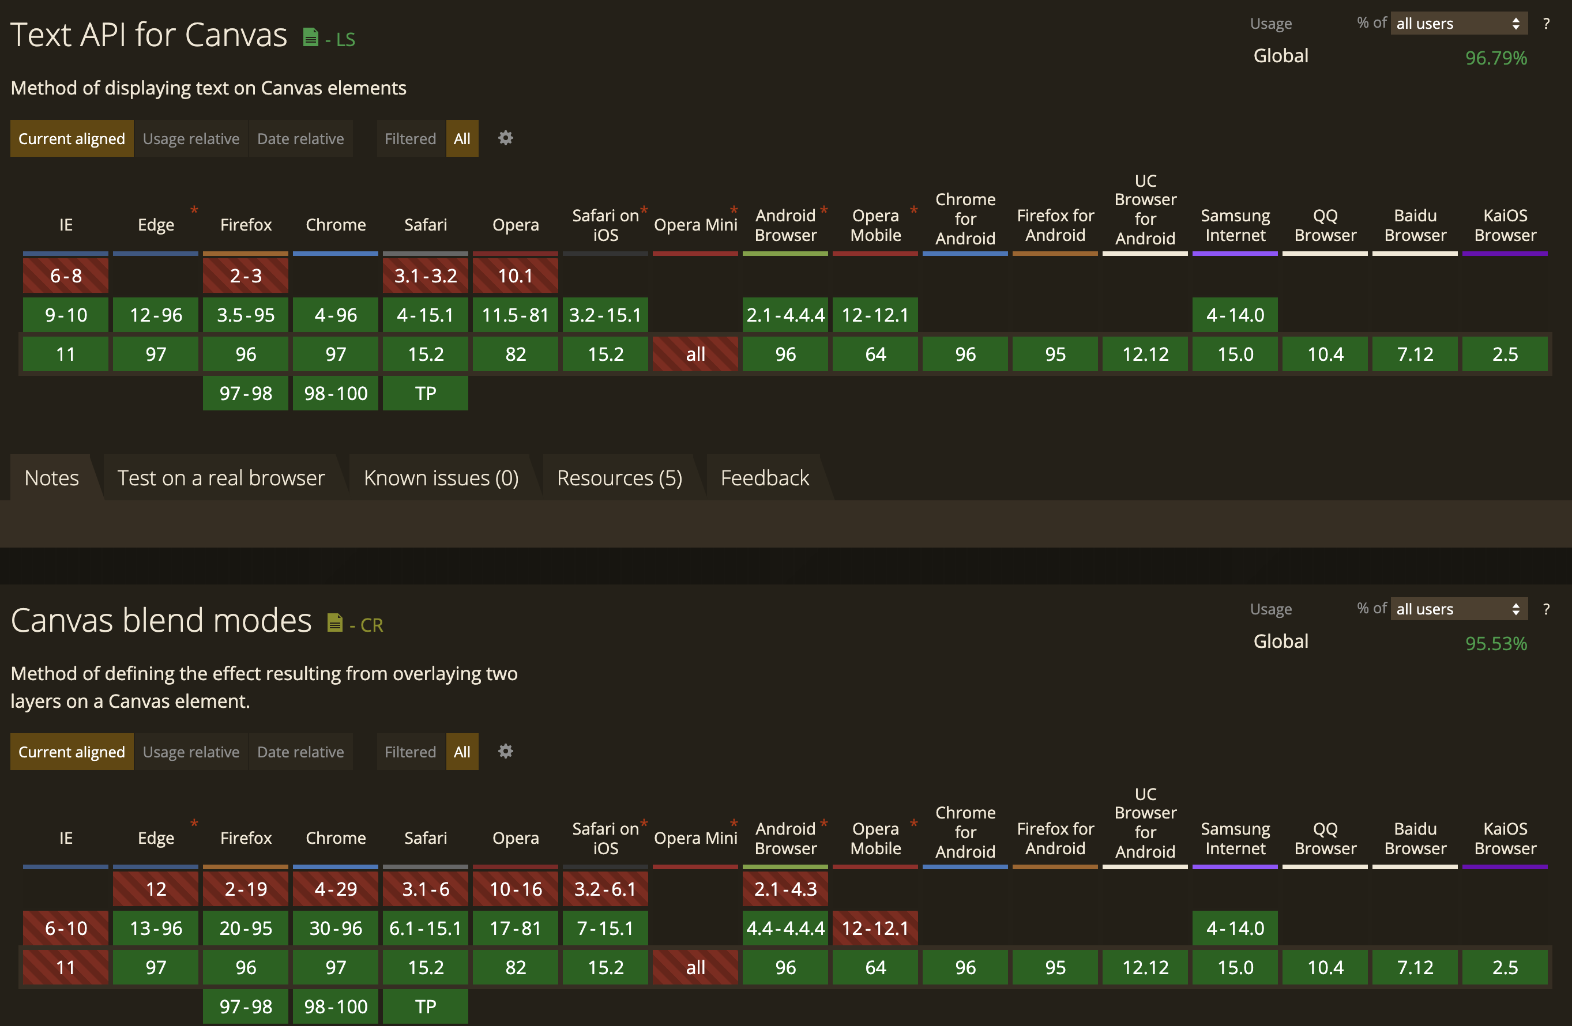Switch blend modes table to Date relative
This screenshot has width=1572, height=1026.
click(x=300, y=752)
